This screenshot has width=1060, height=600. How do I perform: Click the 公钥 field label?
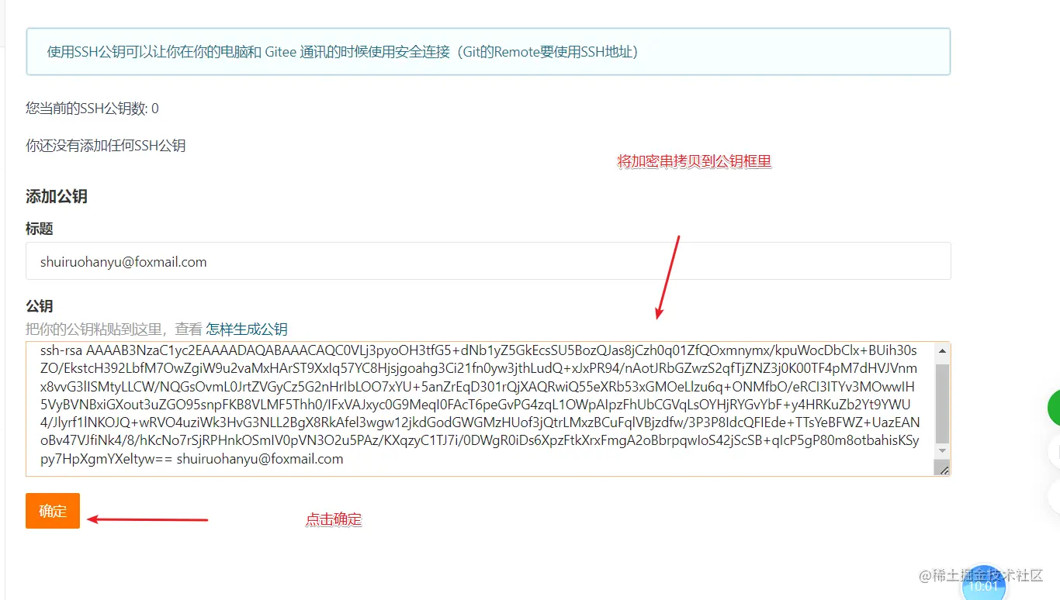click(40, 306)
